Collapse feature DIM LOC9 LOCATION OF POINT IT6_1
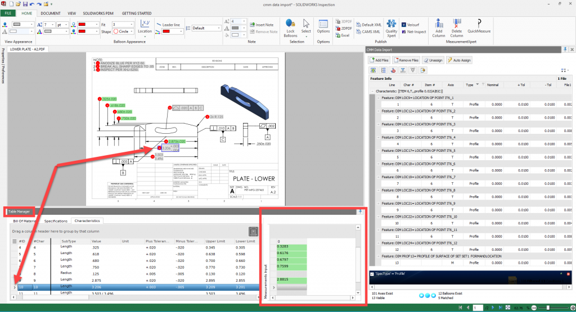This screenshot has height=312, width=576. point(379,98)
